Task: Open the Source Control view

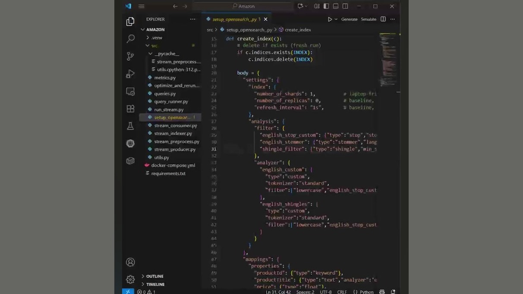Action: [x=130, y=56]
